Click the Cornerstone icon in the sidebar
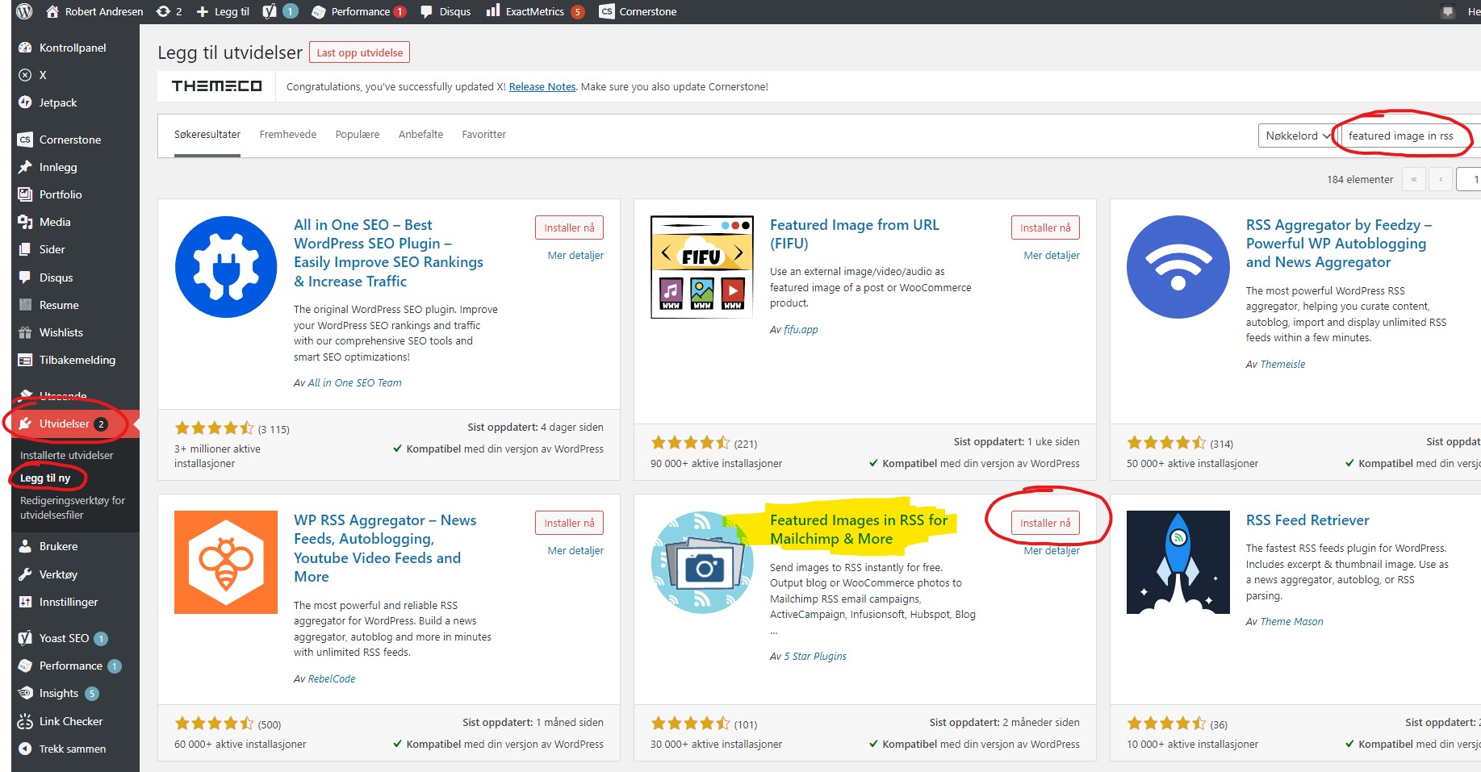1481x772 pixels. pyautogui.click(x=25, y=140)
